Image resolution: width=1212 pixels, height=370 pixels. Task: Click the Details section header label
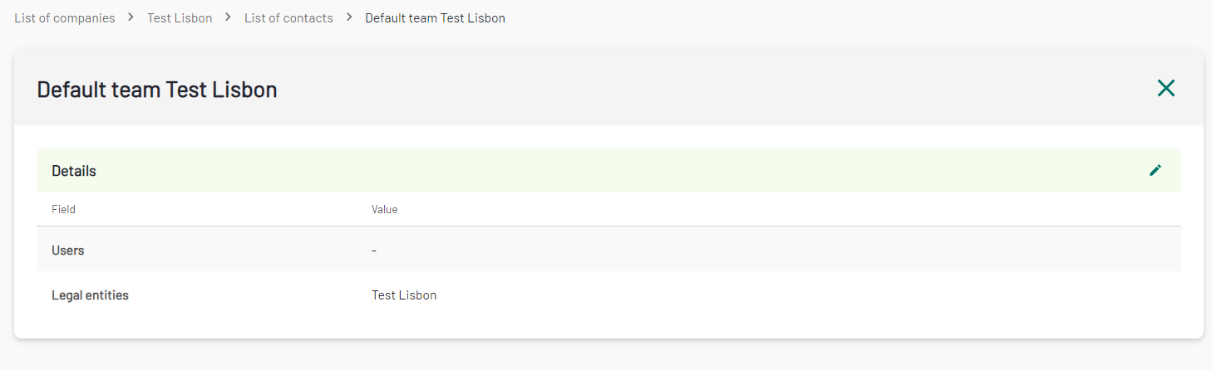pyautogui.click(x=74, y=171)
